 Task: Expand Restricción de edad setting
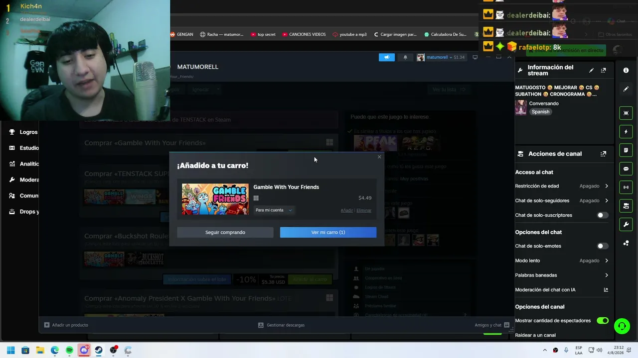pyautogui.click(x=562, y=186)
